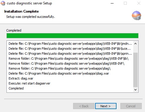Click the log scrollbar down arrow
The height and width of the screenshot is (112, 145).
pos(135,89)
